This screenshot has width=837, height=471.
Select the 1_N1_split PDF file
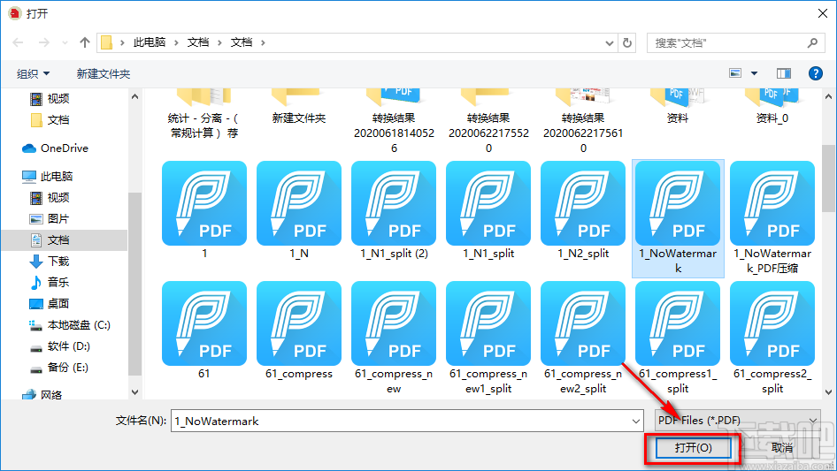click(x=488, y=210)
